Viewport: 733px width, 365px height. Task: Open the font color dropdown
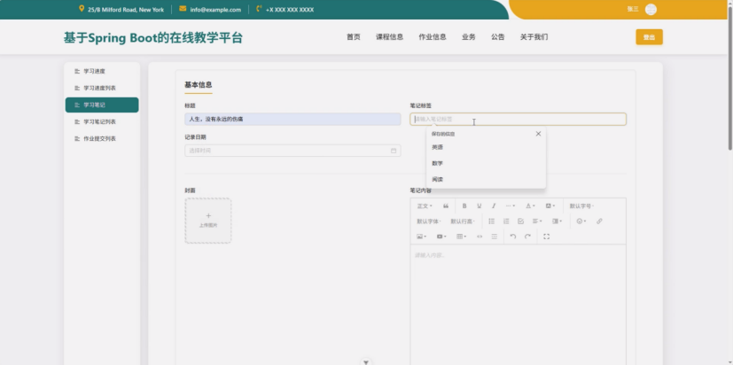530,206
